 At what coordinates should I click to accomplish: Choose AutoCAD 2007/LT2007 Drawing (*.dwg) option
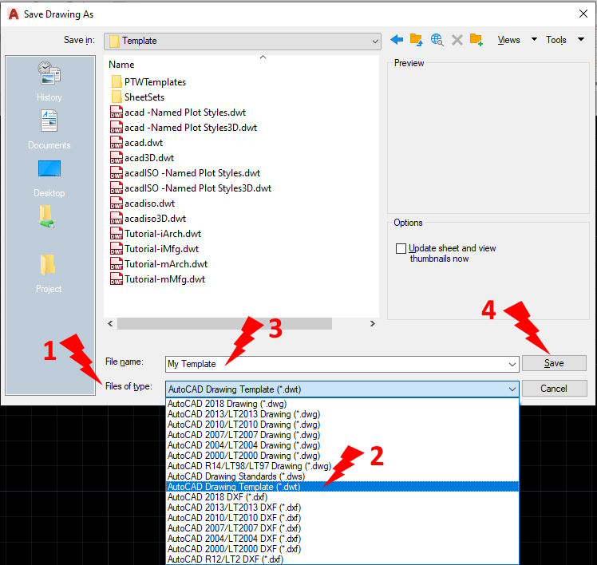(x=342, y=435)
